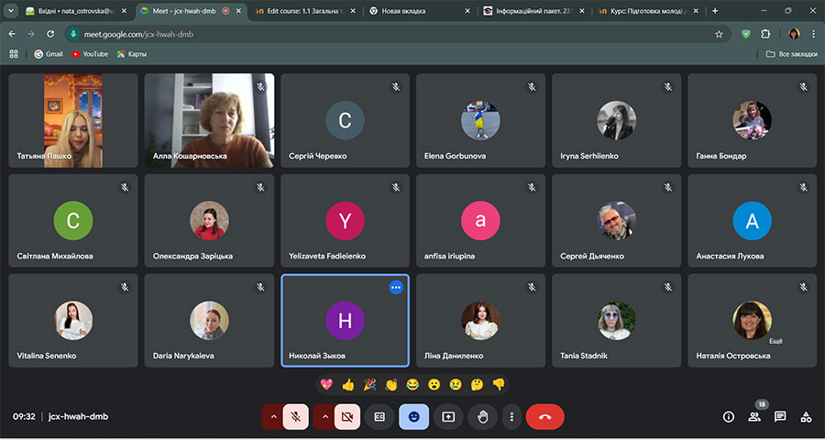Click the 09:32 clock text
The width and height of the screenshot is (825, 440).
24,417
